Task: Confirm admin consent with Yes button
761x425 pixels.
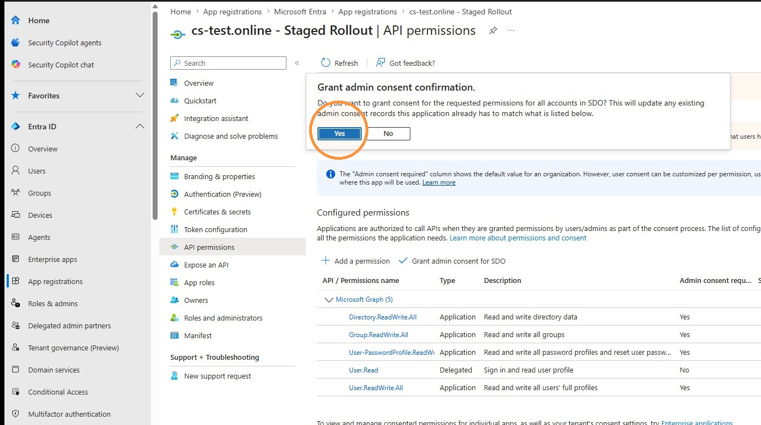Action: 340,134
